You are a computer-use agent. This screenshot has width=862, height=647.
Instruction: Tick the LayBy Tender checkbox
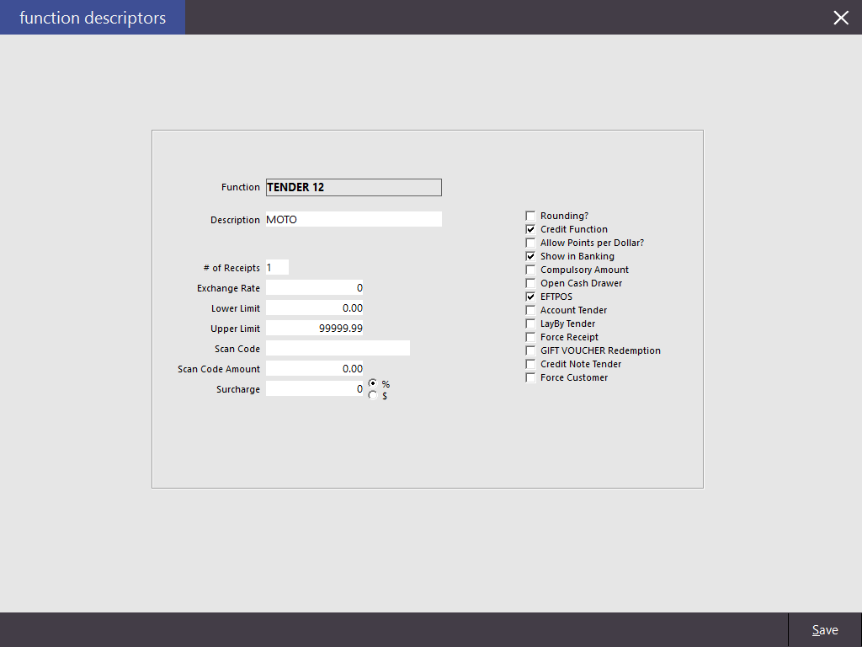coord(530,323)
